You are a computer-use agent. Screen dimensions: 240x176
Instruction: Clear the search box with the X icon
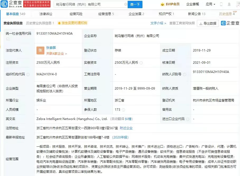[126, 4]
